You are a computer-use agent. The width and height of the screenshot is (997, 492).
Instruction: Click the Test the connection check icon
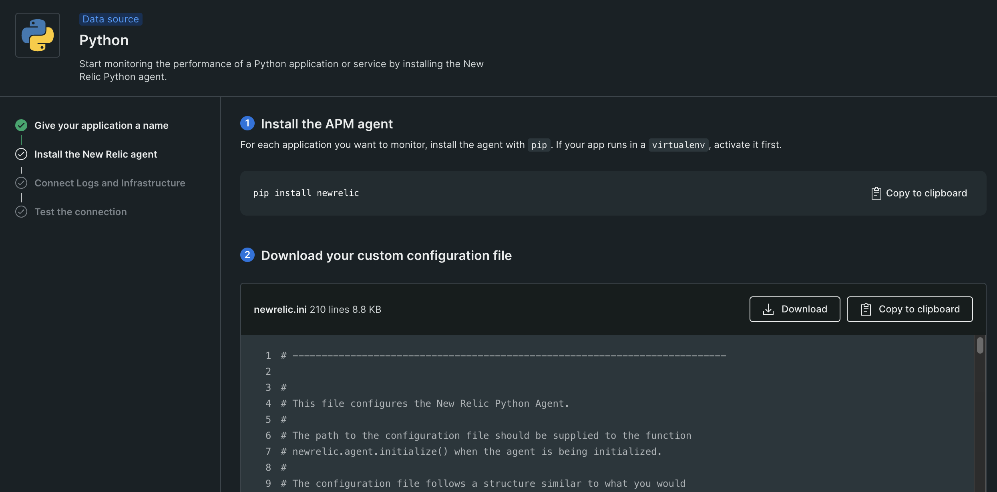[x=21, y=212]
